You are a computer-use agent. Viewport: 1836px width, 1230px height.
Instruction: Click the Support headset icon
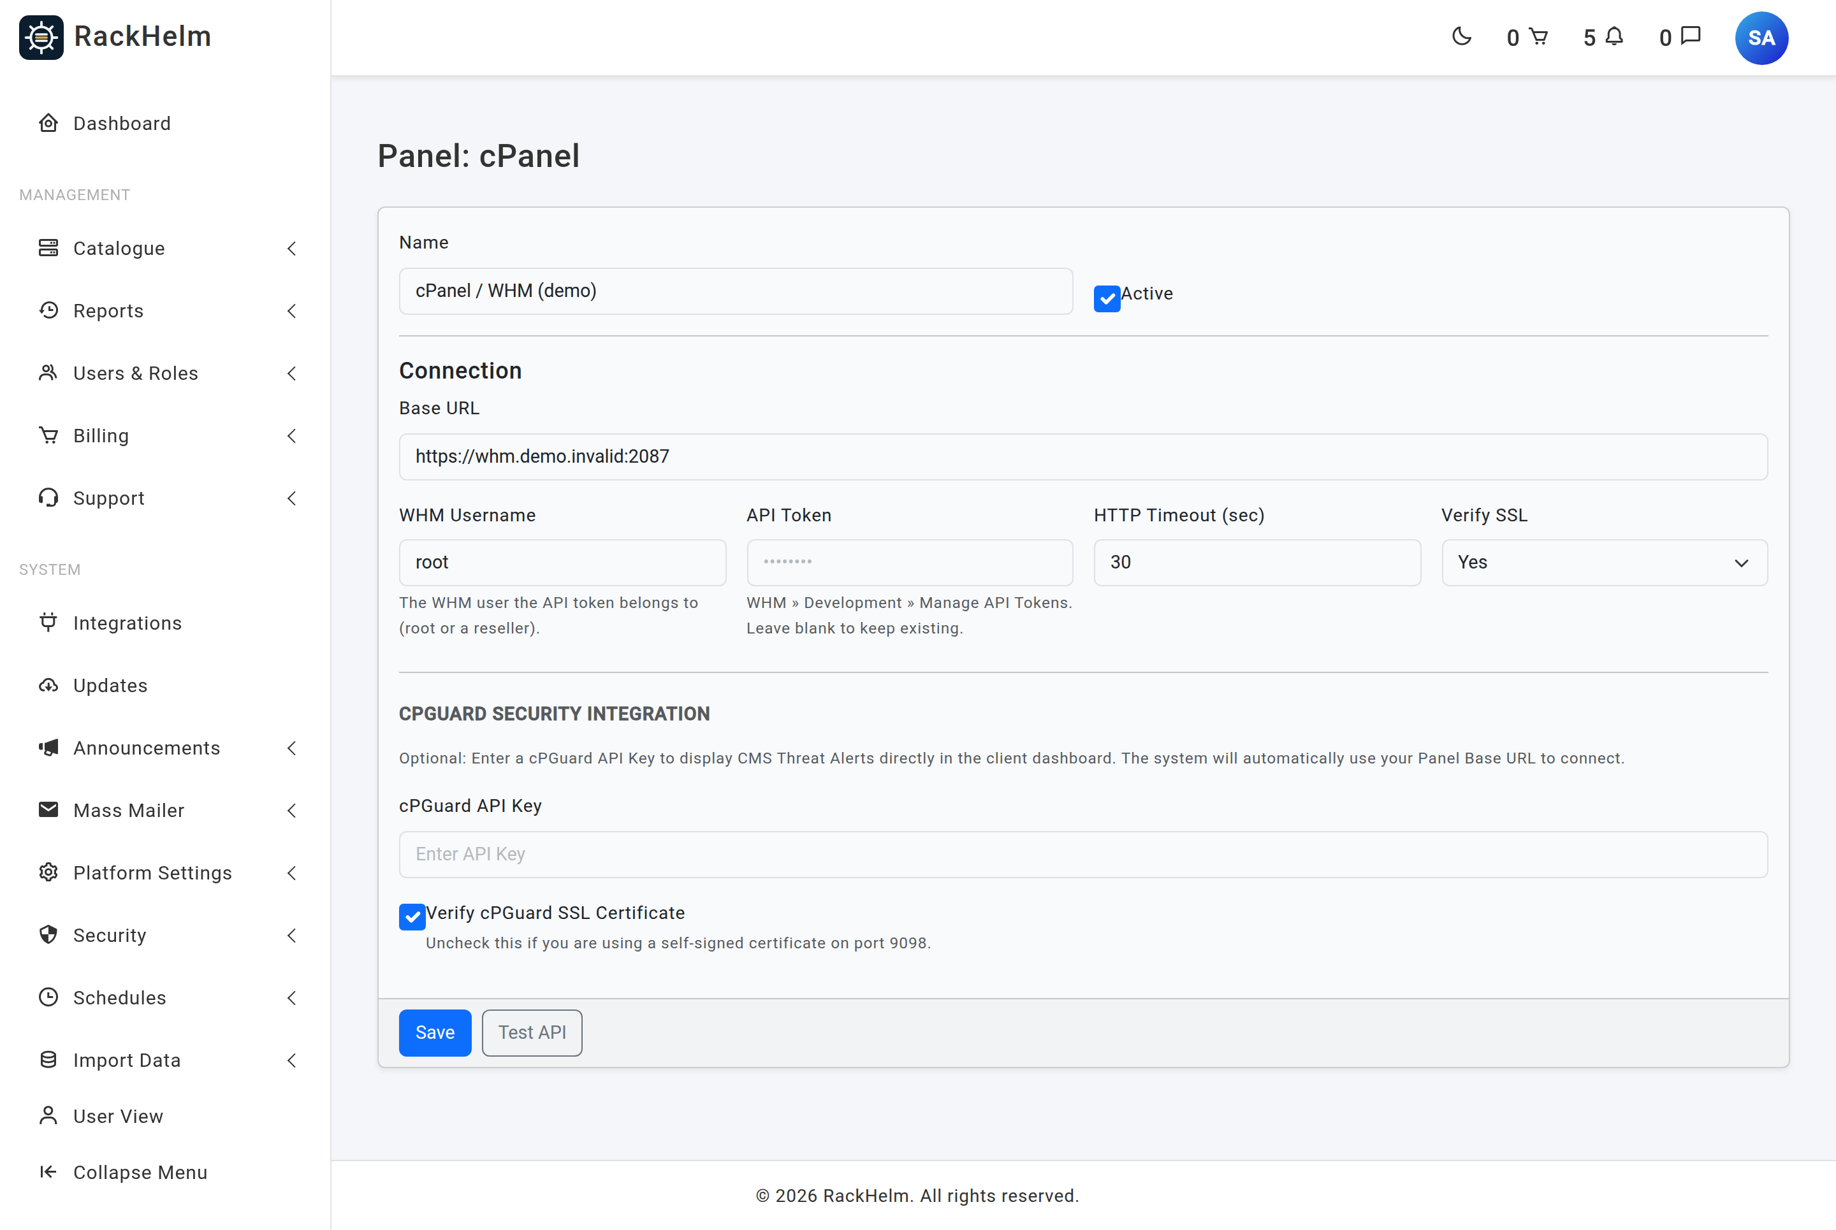click(x=48, y=497)
